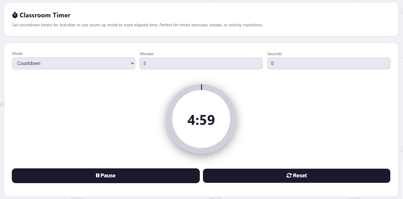Pause the running timer
This screenshot has width=403, height=199.
coord(106,176)
